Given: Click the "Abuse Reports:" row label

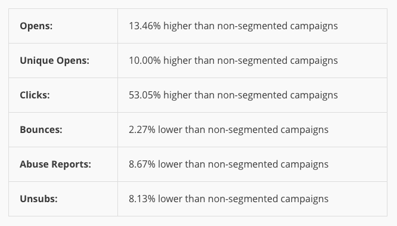Looking at the screenshot, I should tap(55, 164).
